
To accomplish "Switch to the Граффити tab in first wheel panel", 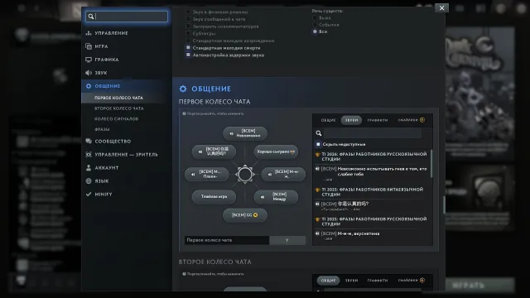I will [x=378, y=120].
